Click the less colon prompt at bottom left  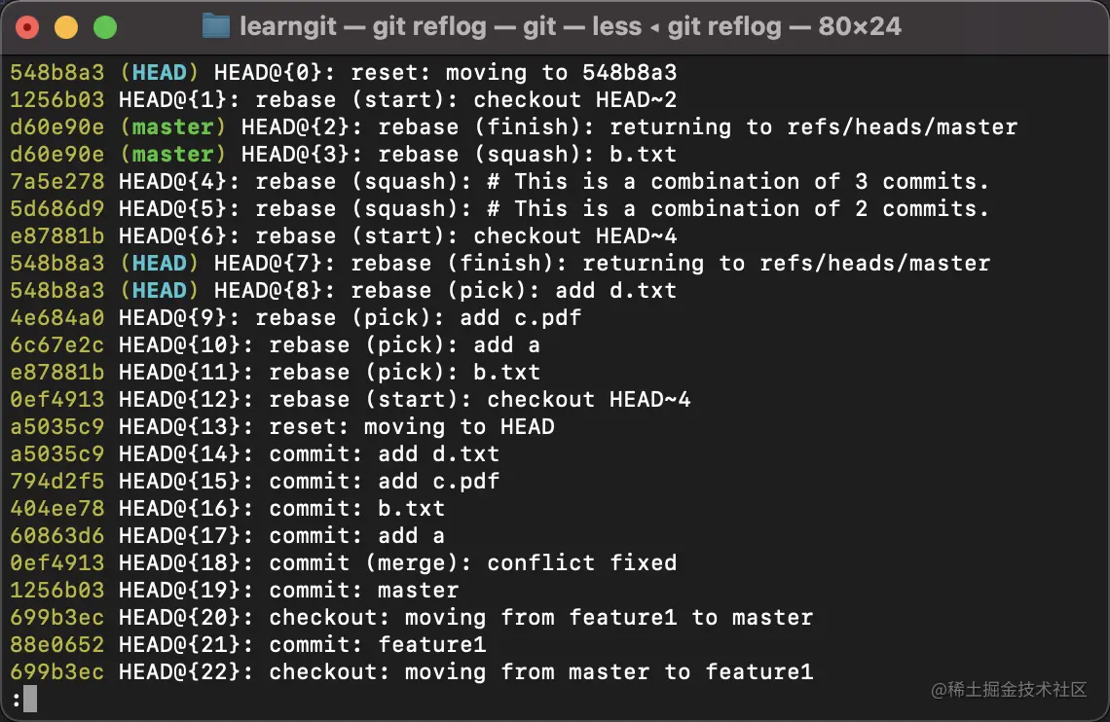point(15,699)
